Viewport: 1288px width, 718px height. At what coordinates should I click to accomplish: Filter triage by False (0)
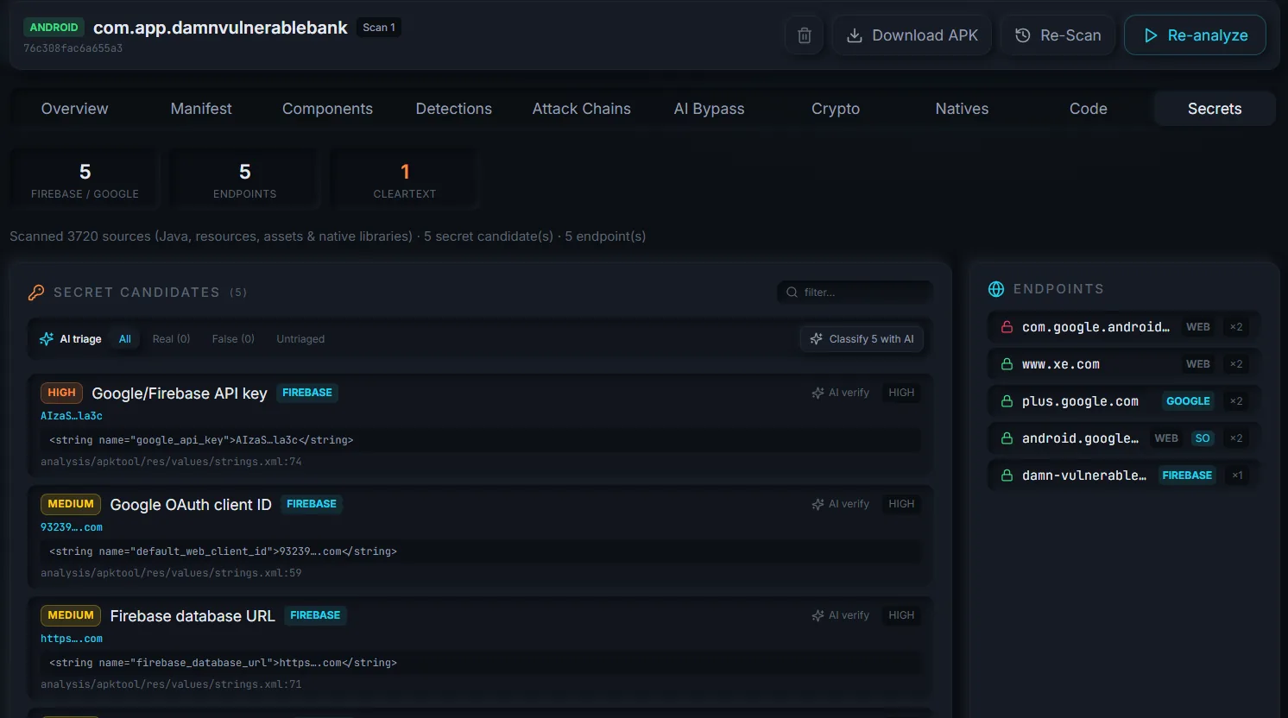pos(233,339)
